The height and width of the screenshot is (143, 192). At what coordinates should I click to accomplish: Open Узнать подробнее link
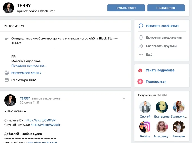[x=160, y=70]
